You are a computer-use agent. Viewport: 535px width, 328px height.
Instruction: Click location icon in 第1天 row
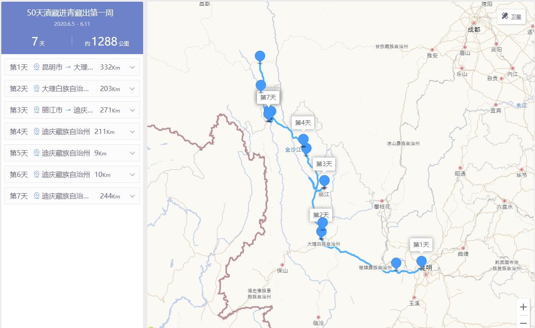tap(37, 67)
